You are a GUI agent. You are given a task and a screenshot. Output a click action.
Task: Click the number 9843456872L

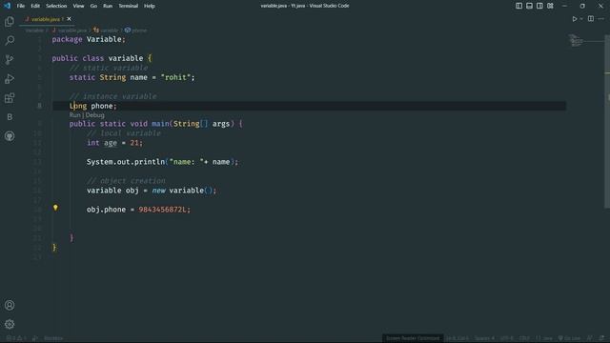(x=163, y=210)
